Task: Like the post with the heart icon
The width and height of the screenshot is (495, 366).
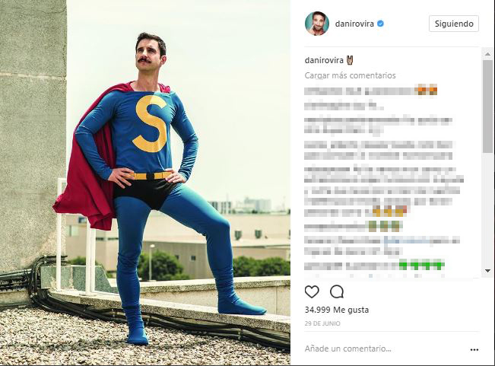Action: [312, 291]
